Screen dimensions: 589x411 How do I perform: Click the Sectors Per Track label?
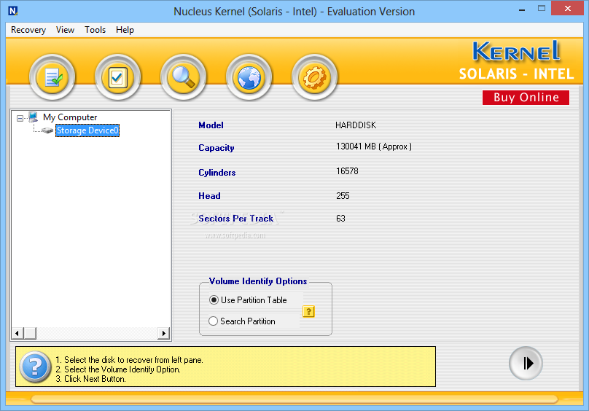click(x=236, y=219)
